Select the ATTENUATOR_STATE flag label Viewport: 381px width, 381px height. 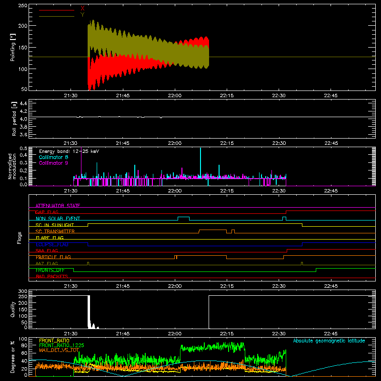[58, 206]
